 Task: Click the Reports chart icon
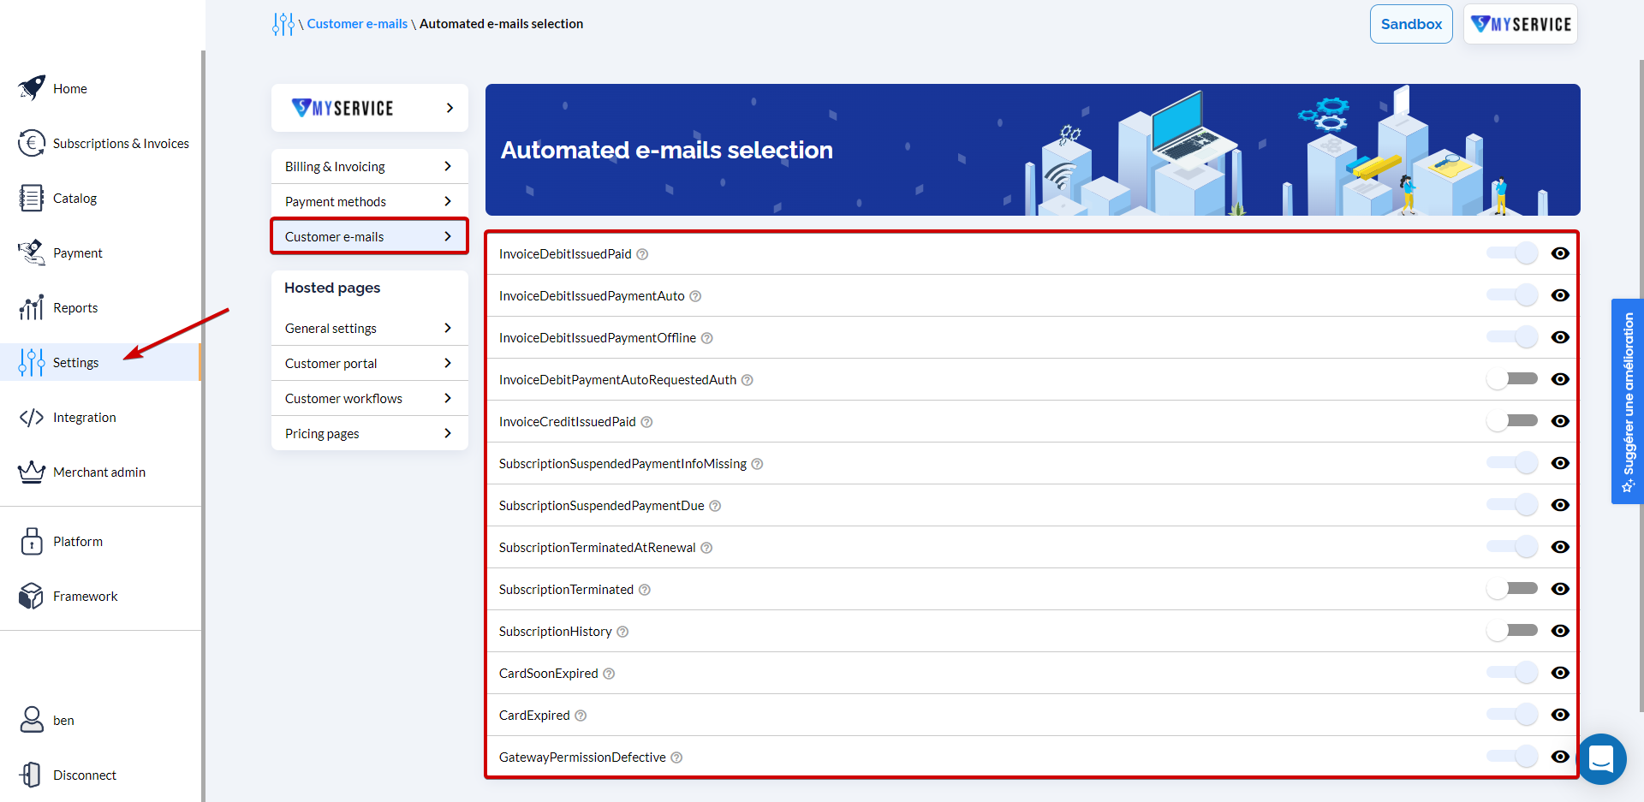click(32, 307)
